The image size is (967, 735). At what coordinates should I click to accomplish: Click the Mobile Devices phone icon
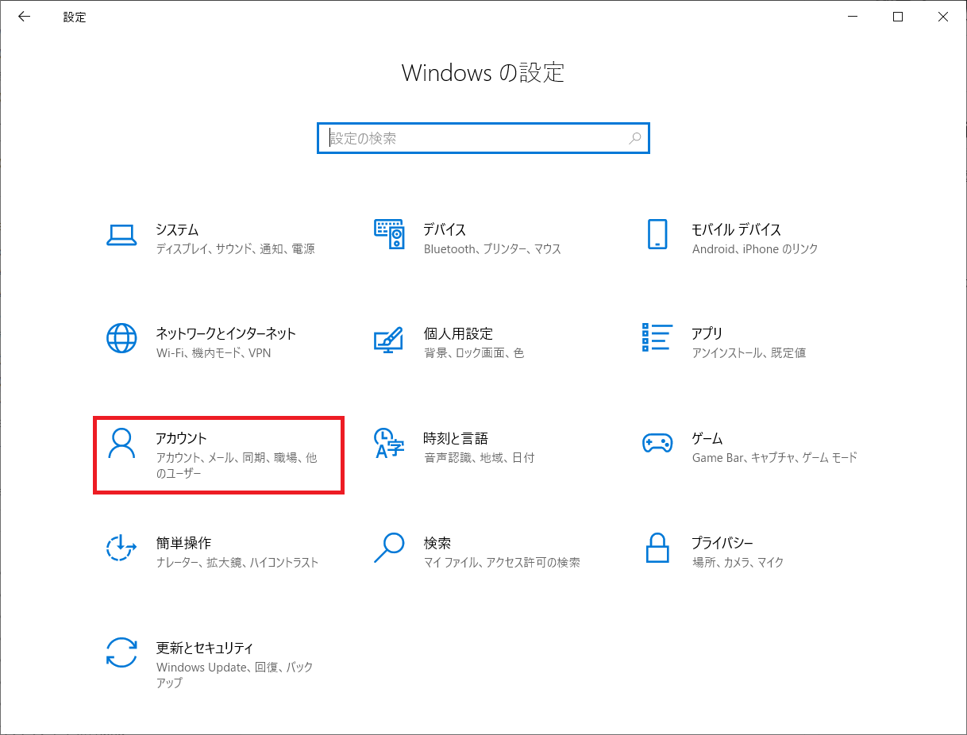pos(657,235)
